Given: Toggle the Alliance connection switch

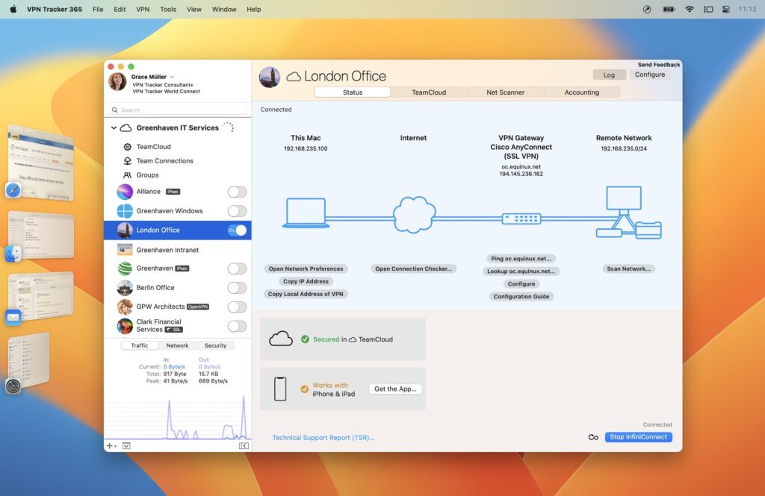Looking at the screenshot, I should point(237,192).
